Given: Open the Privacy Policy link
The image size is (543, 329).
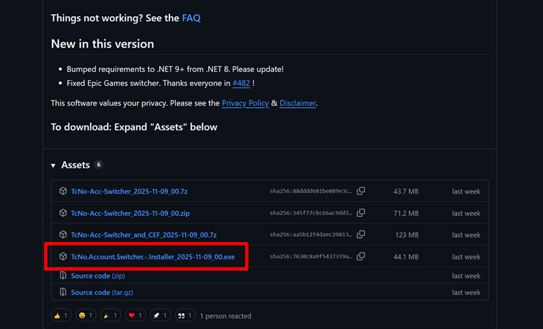Looking at the screenshot, I should pyautogui.click(x=245, y=103).
